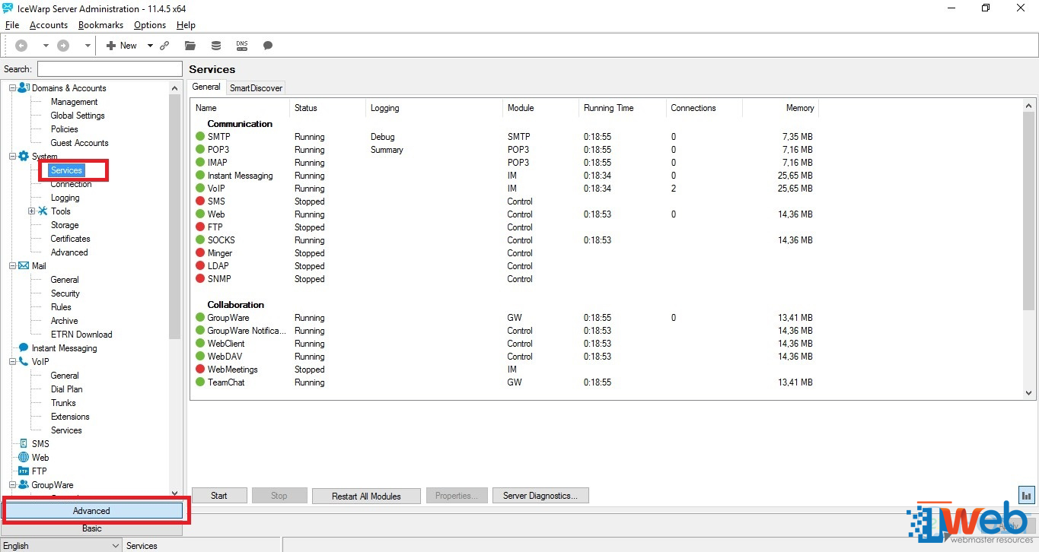Click the services list scroll down arrow
1039x552 pixels.
1029,393
